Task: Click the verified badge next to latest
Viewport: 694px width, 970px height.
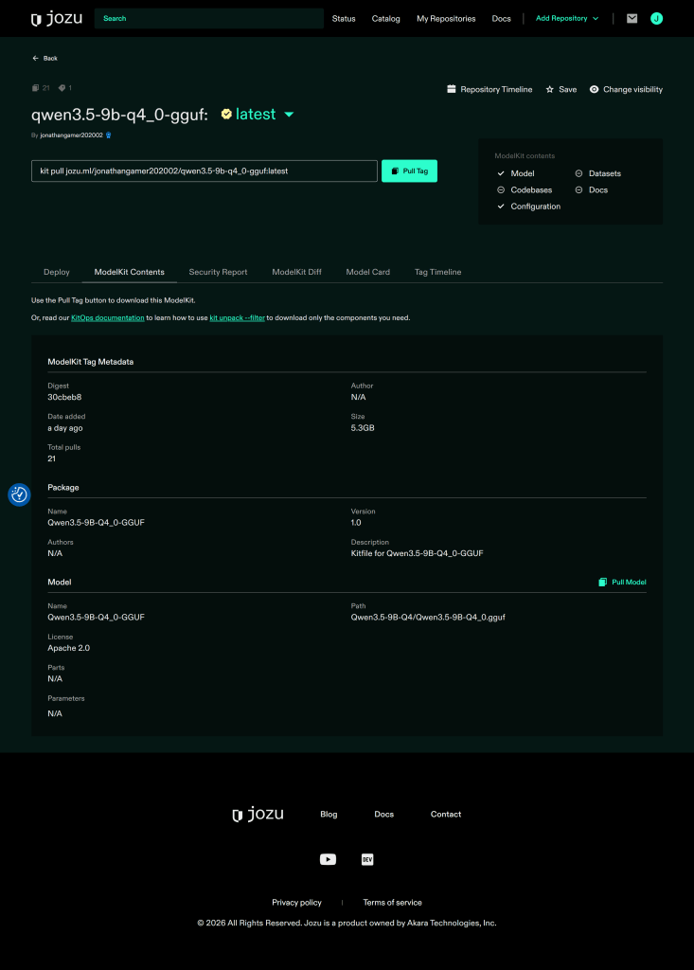Action: pyautogui.click(x=226, y=114)
